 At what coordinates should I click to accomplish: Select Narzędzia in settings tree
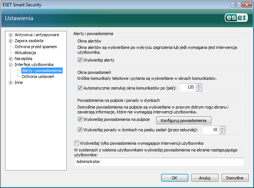click(23, 59)
